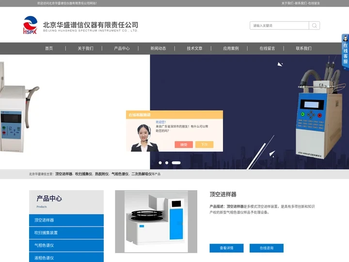Go to 产品中心 in navigation bar
Image resolution: width=349 pixels, height=262 pixels.
(122, 49)
